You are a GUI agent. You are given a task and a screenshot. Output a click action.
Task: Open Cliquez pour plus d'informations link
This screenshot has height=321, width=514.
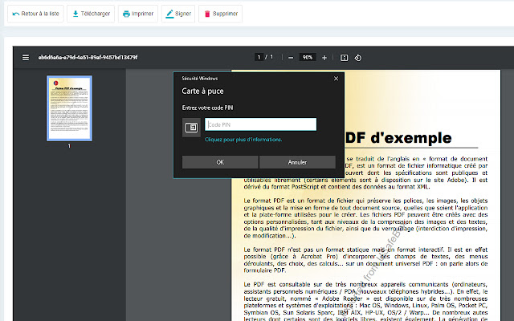243,140
